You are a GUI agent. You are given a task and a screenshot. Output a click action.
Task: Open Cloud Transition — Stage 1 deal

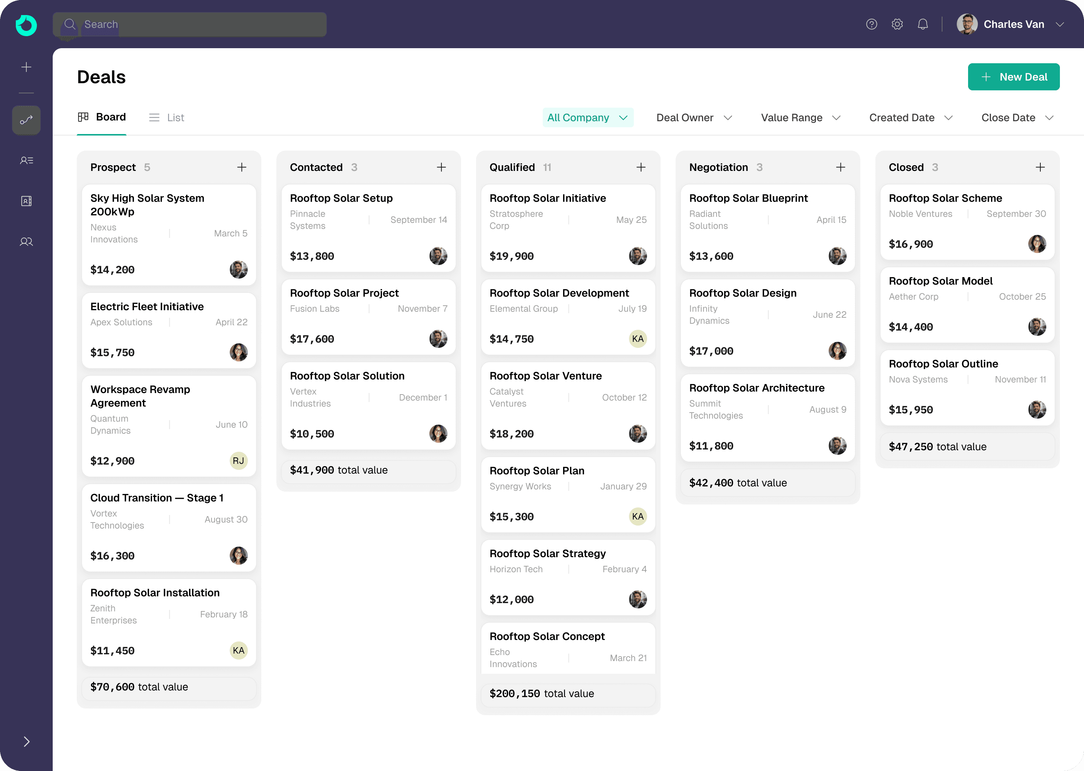(x=169, y=528)
